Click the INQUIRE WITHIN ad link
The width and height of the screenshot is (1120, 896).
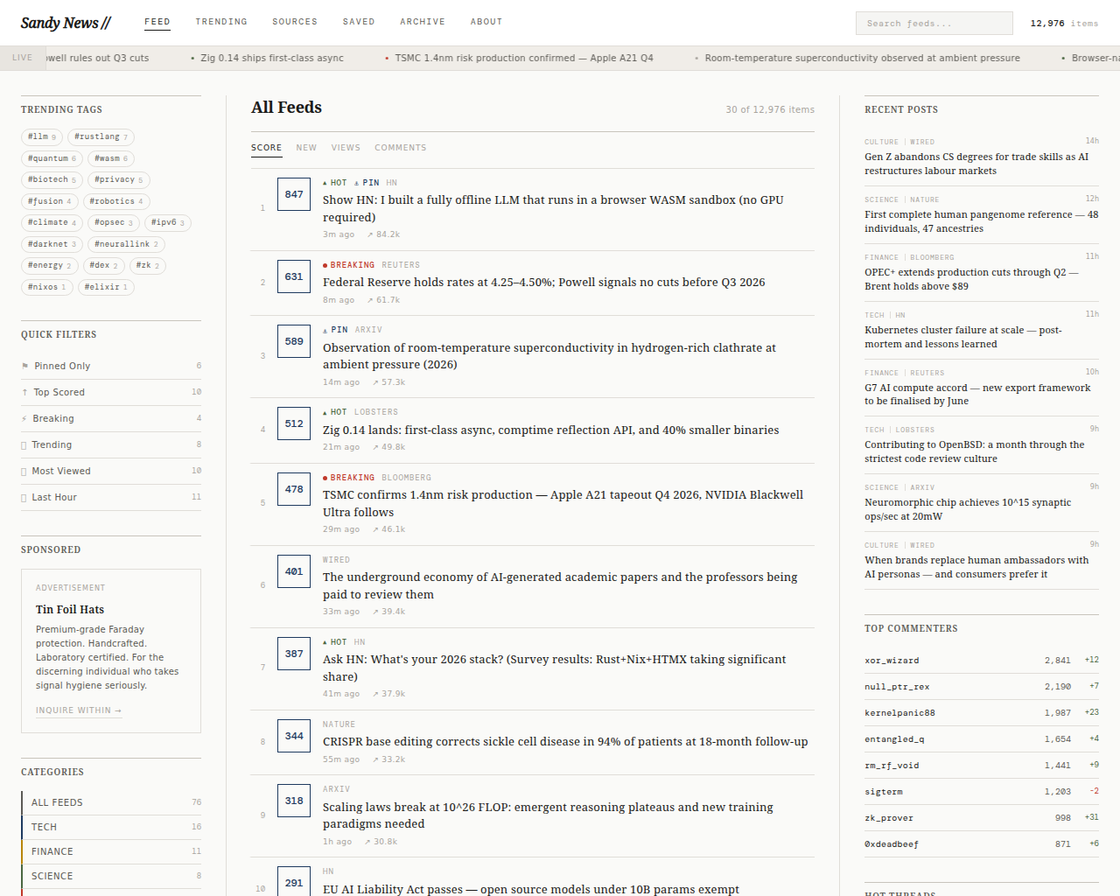pyautogui.click(x=79, y=710)
